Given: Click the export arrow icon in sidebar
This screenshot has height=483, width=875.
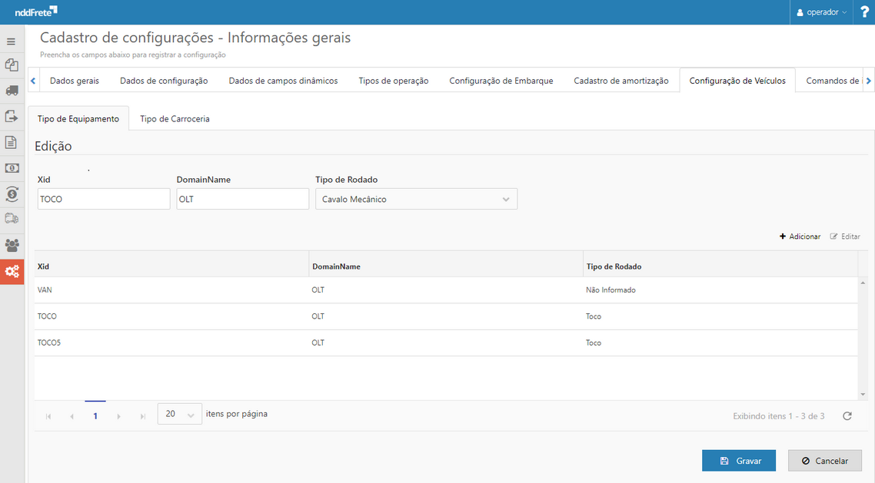Looking at the screenshot, I should pos(12,116).
